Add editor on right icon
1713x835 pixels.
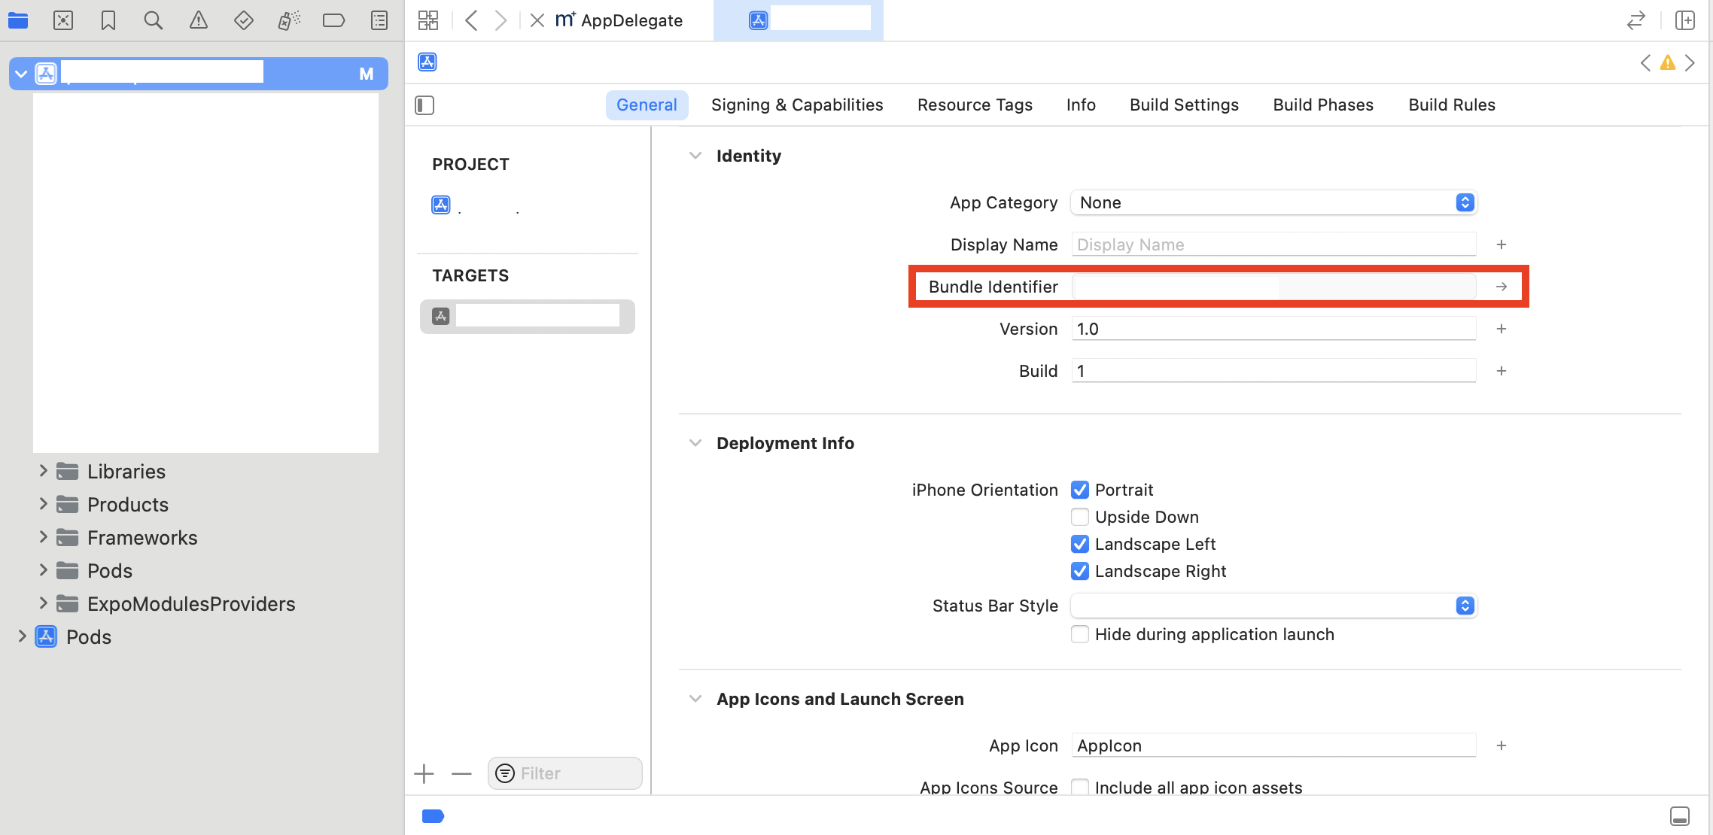point(1685,20)
